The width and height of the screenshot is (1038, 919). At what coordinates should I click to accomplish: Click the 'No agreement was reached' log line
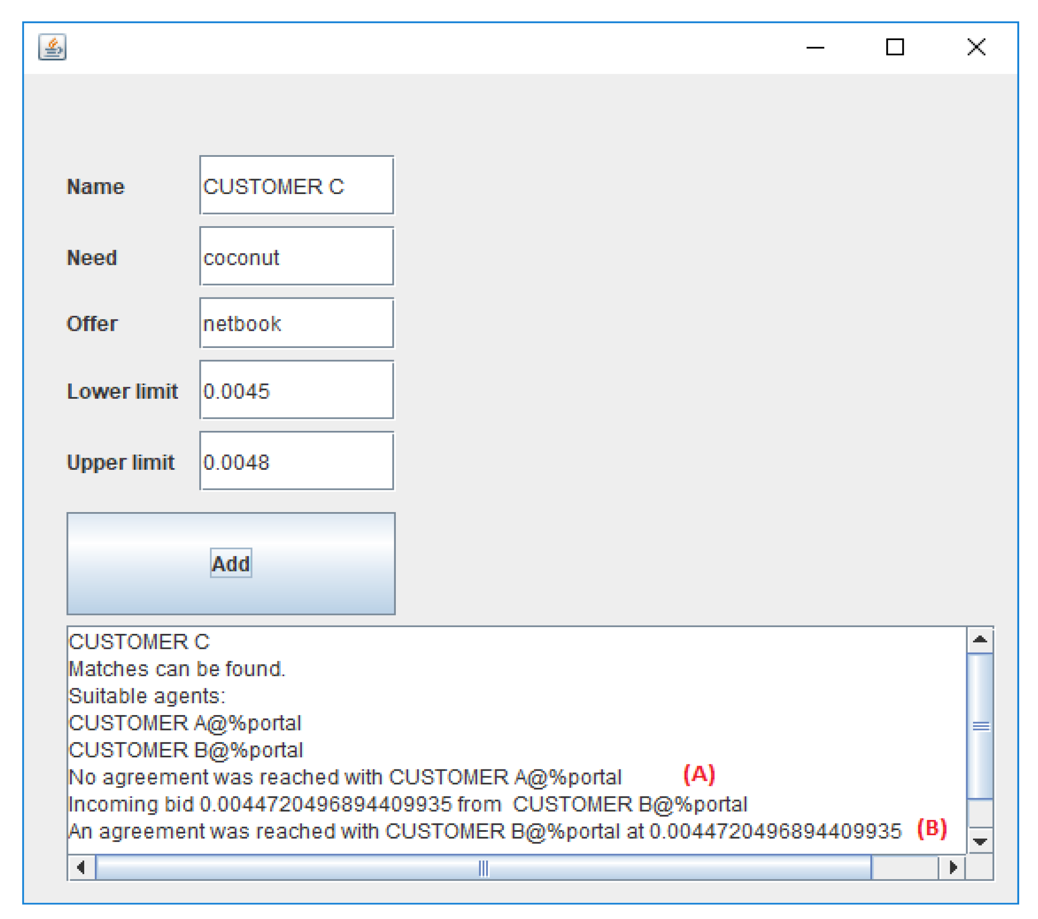pyautogui.click(x=345, y=778)
